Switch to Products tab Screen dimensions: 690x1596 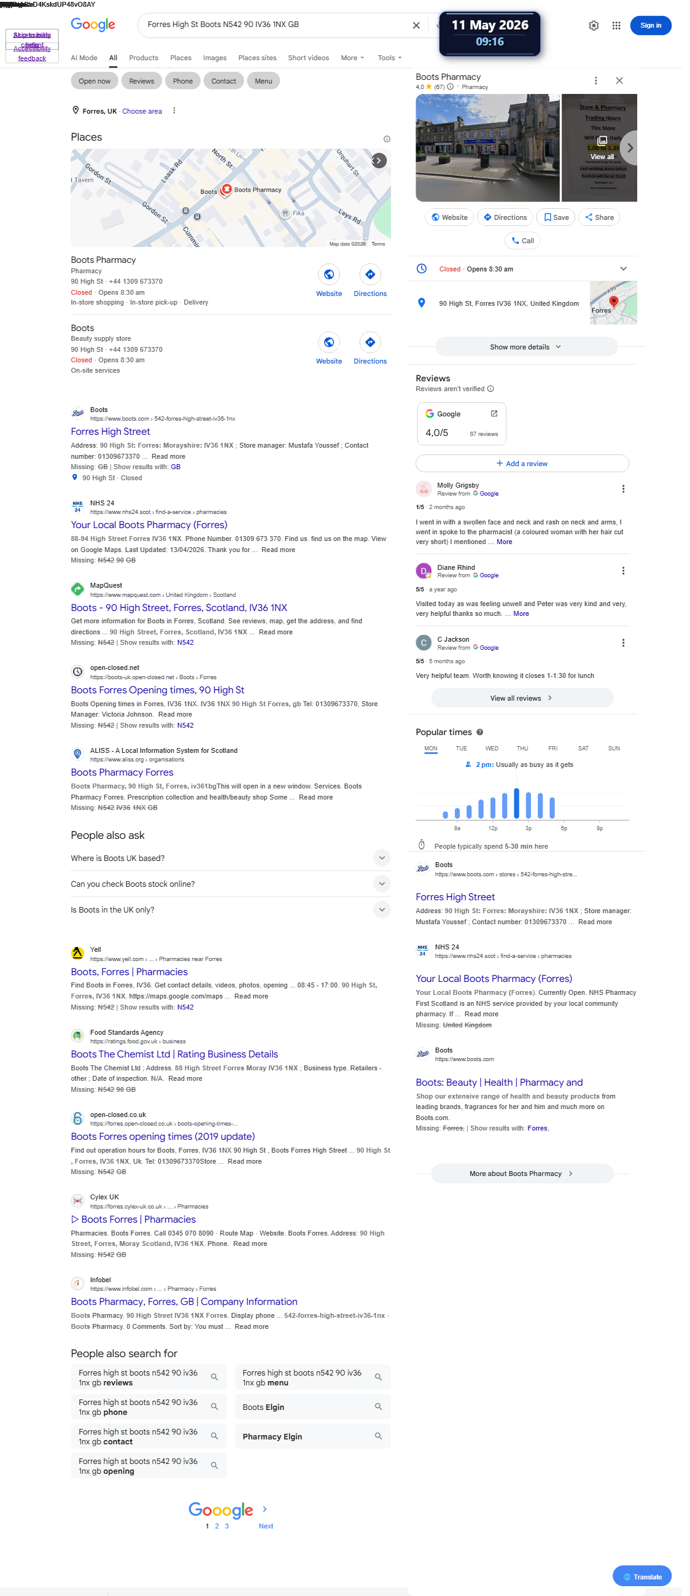pos(145,58)
